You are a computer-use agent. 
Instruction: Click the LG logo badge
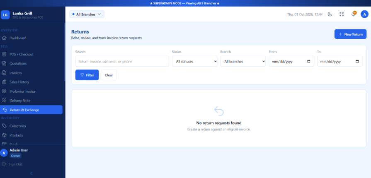coord(5,15)
